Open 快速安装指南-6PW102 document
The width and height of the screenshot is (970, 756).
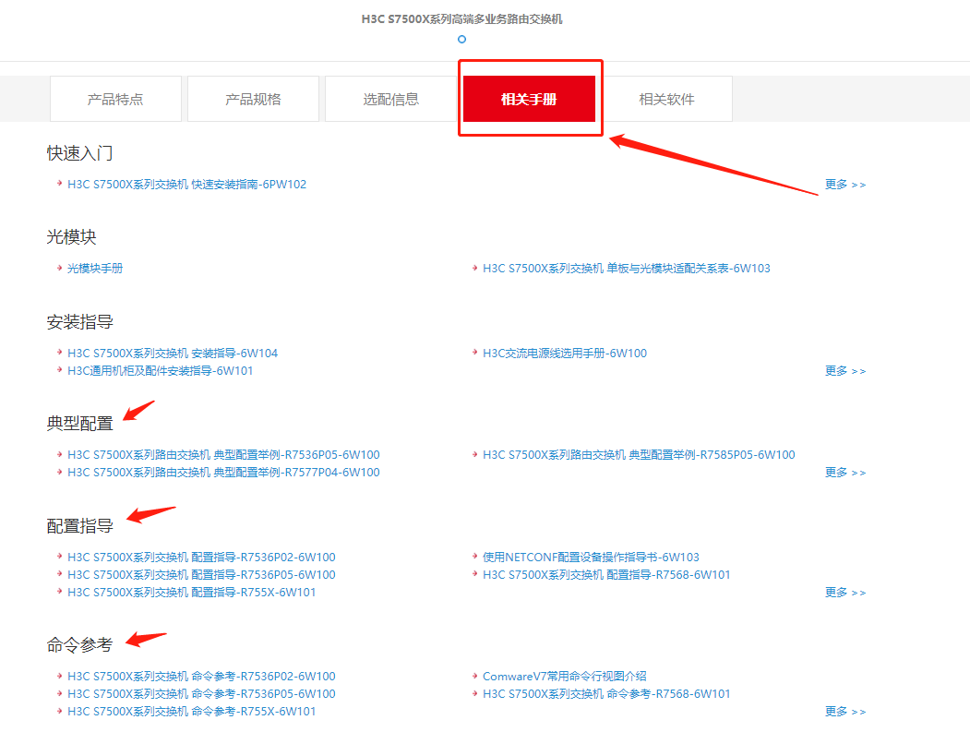(186, 185)
